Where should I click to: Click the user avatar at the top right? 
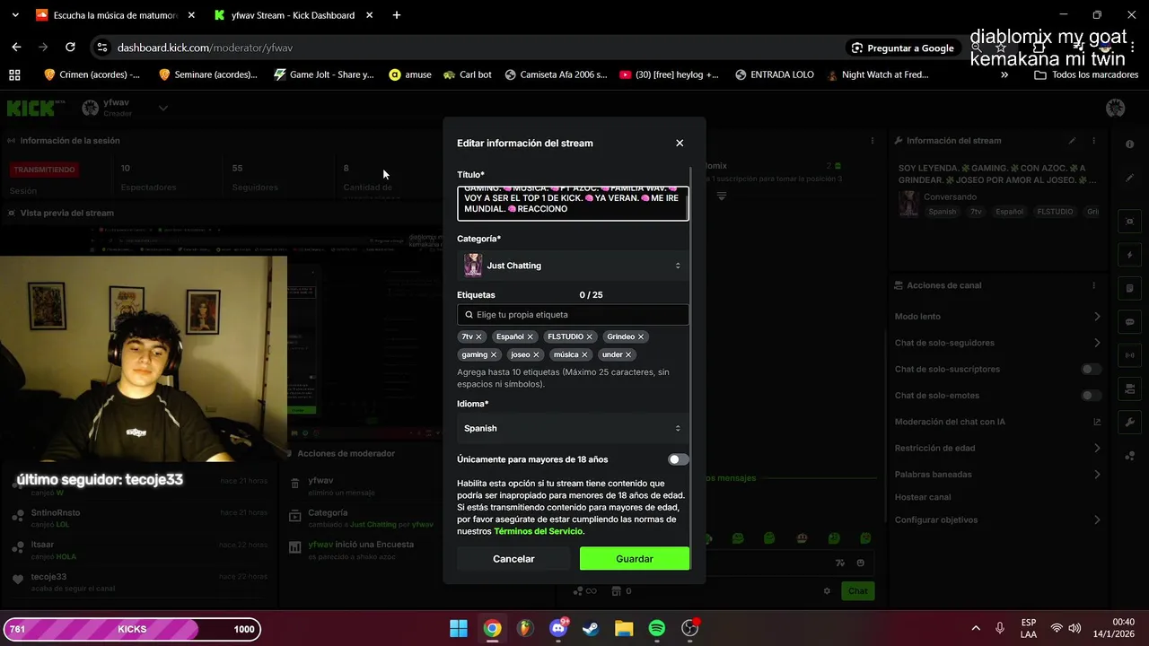[1116, 109]
